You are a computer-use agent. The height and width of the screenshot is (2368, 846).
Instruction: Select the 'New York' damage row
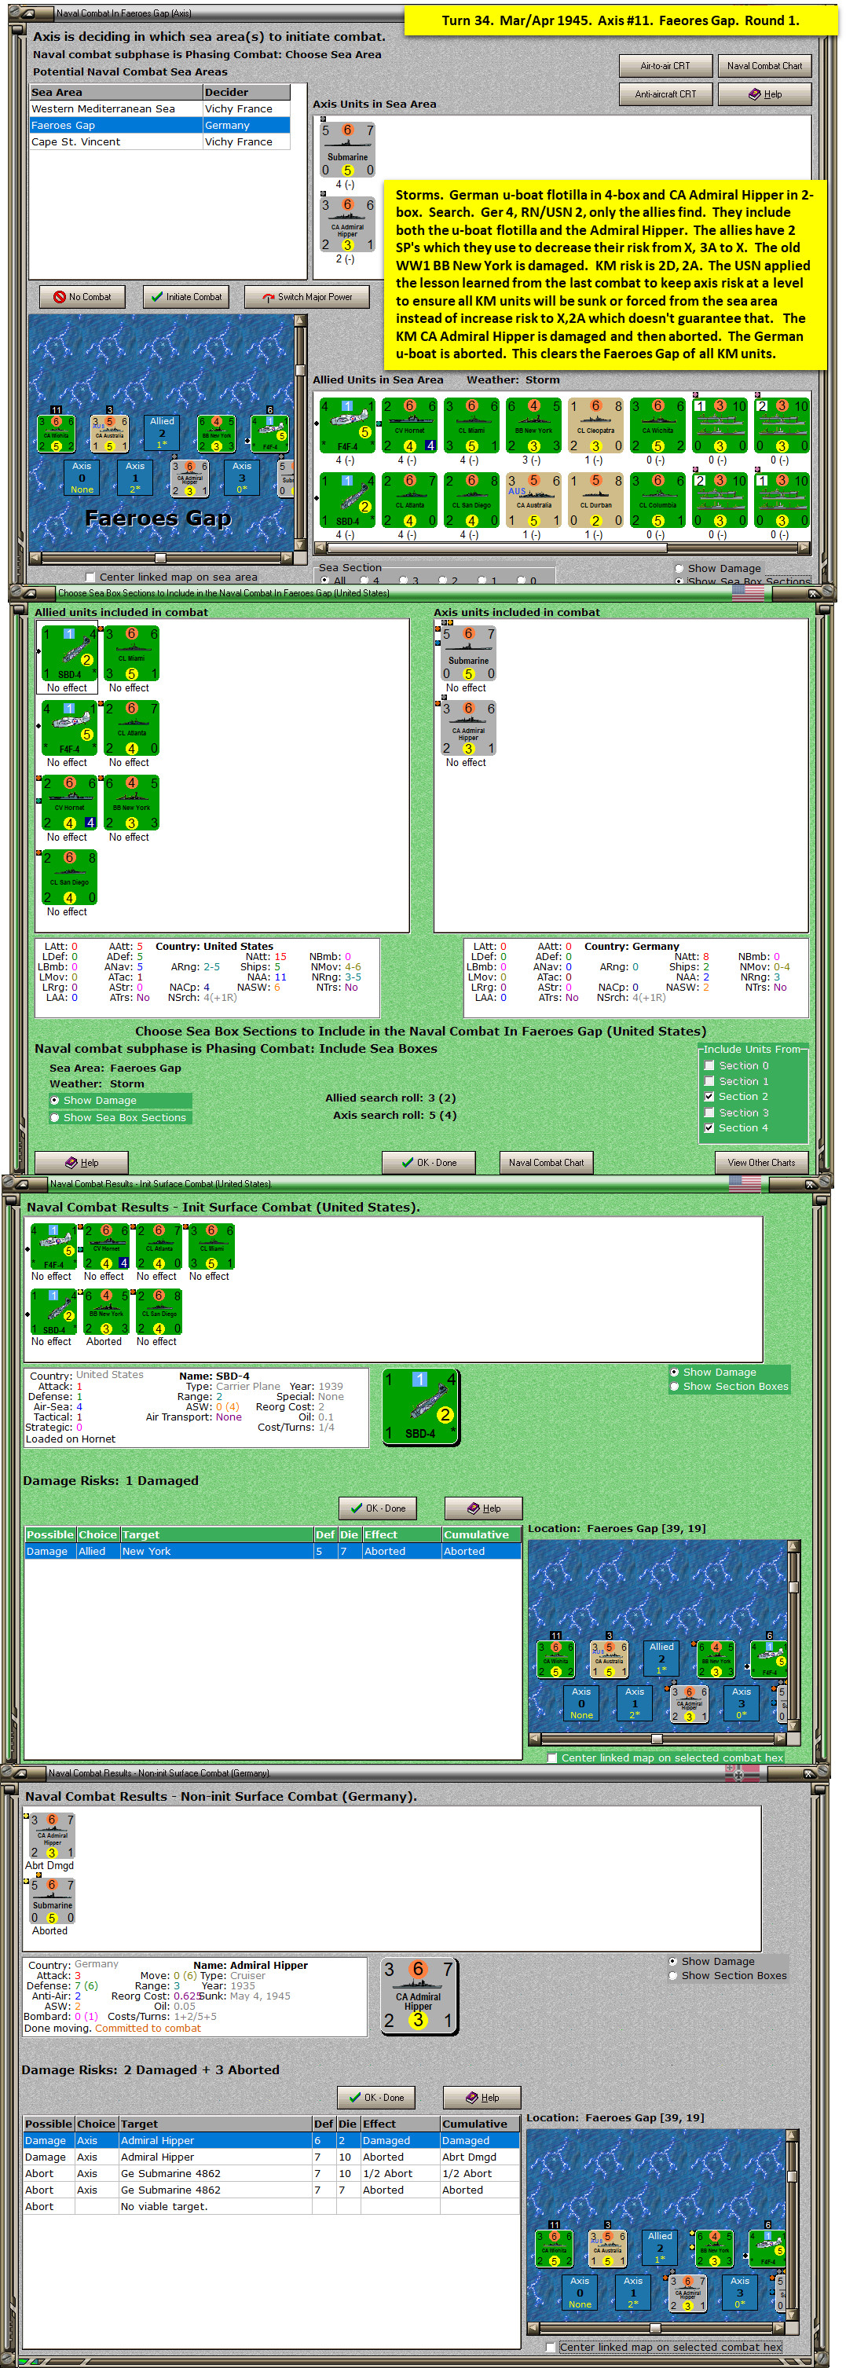273,1551
